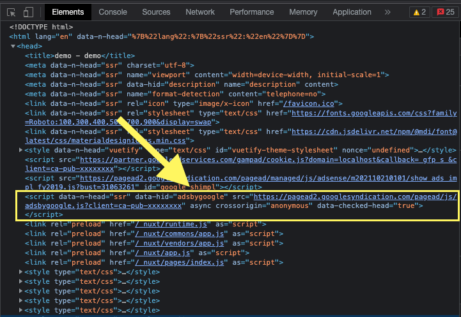This screenshot has width=461, height=317.
Task: Open the /favicon.ico href link
Action: (x=309, y=103)
